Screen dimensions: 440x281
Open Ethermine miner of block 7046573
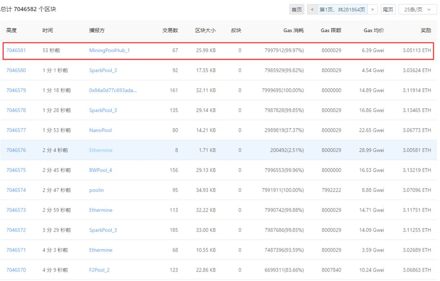click(x=101, y=210)
